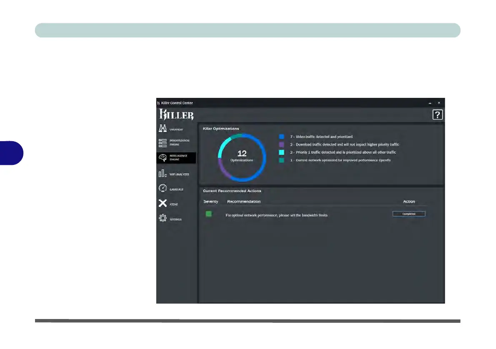Go to GameFast menu label
The height and width of the screenshot is (349, 496).
[176, 189]
